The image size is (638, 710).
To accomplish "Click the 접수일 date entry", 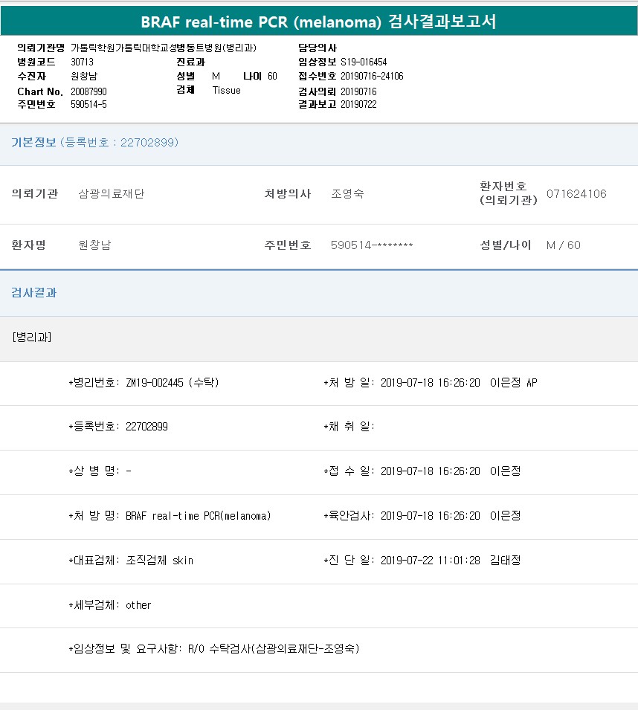I will [x=430, y=471].
